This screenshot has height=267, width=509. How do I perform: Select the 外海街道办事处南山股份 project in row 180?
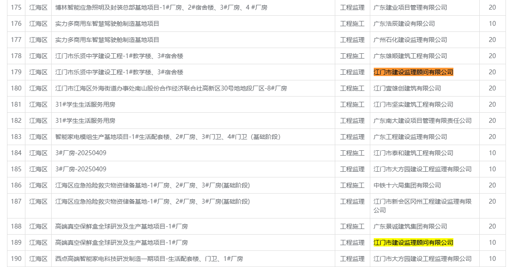171,88
